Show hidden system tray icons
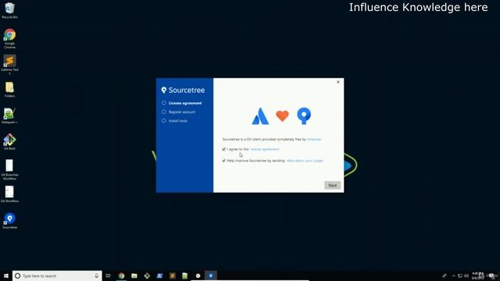Image resolution: width=500 pixels, height=281 pixels. pos(454,276)
